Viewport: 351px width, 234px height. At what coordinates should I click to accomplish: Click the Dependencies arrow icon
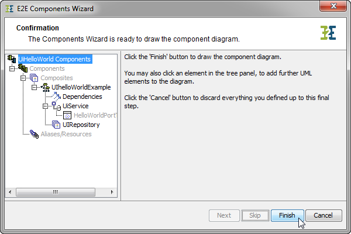(x=57, y=97)
